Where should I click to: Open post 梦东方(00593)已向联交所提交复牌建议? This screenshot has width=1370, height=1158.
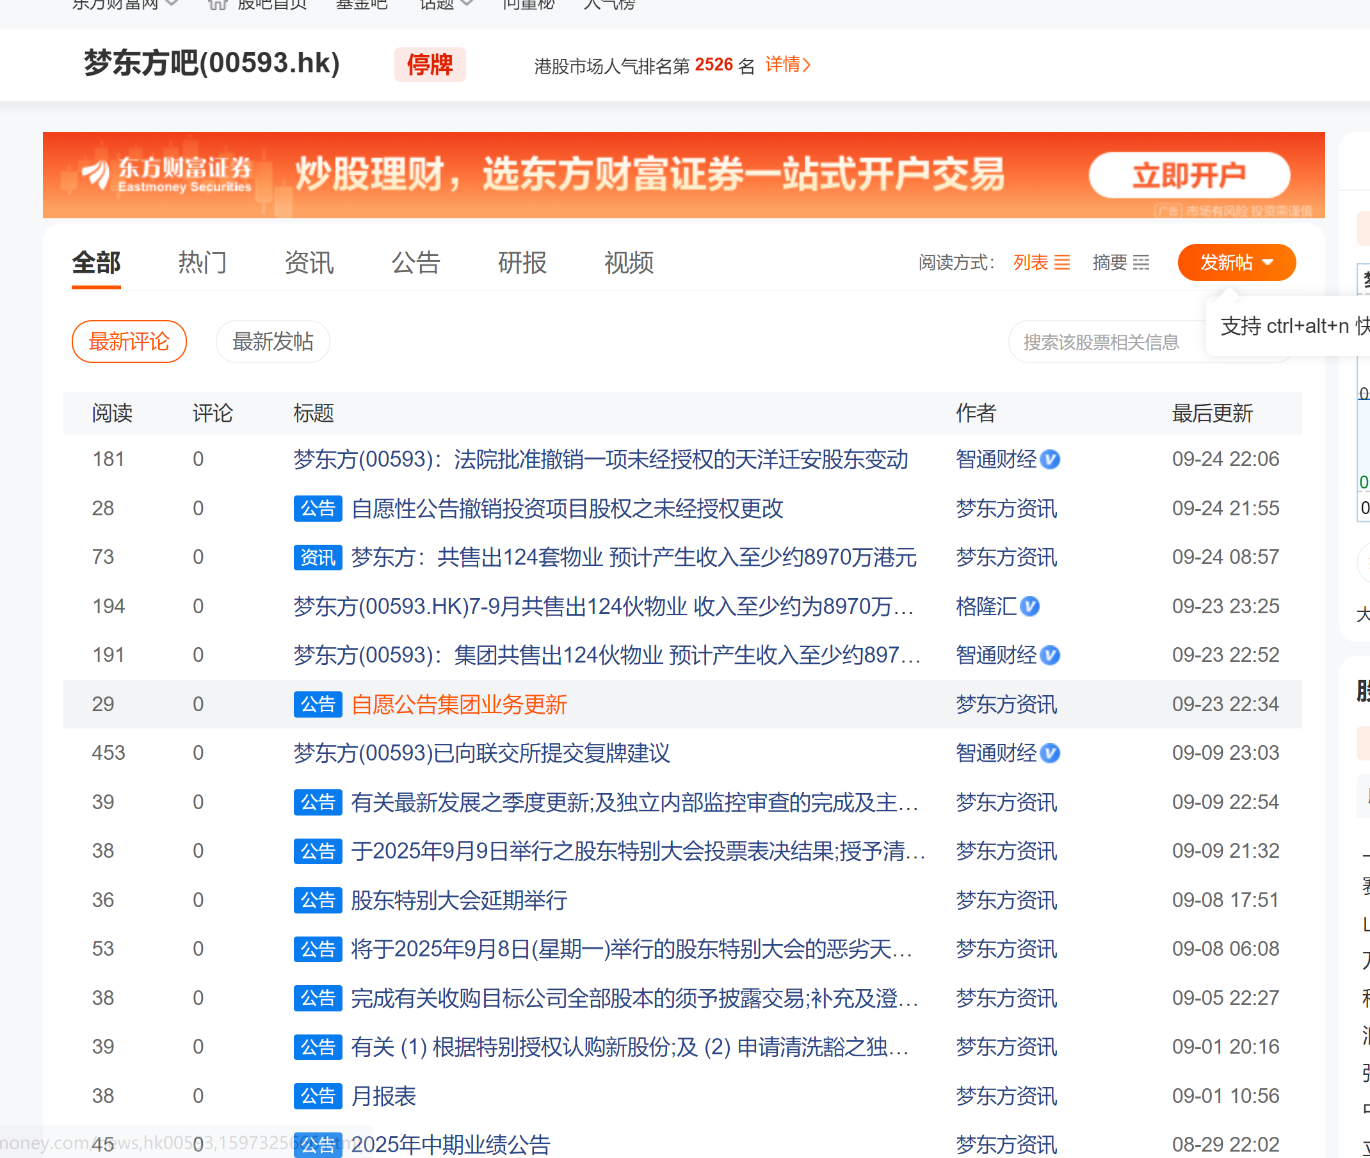481,753
